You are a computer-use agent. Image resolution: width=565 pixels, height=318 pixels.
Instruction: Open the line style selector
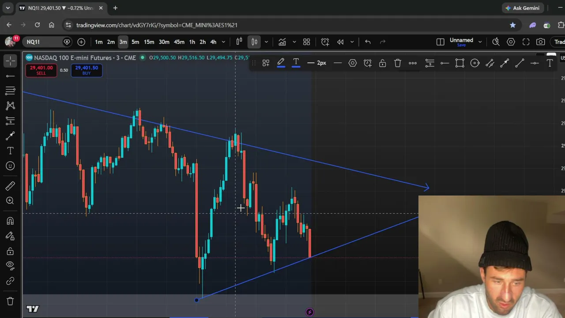coord(338,63)
